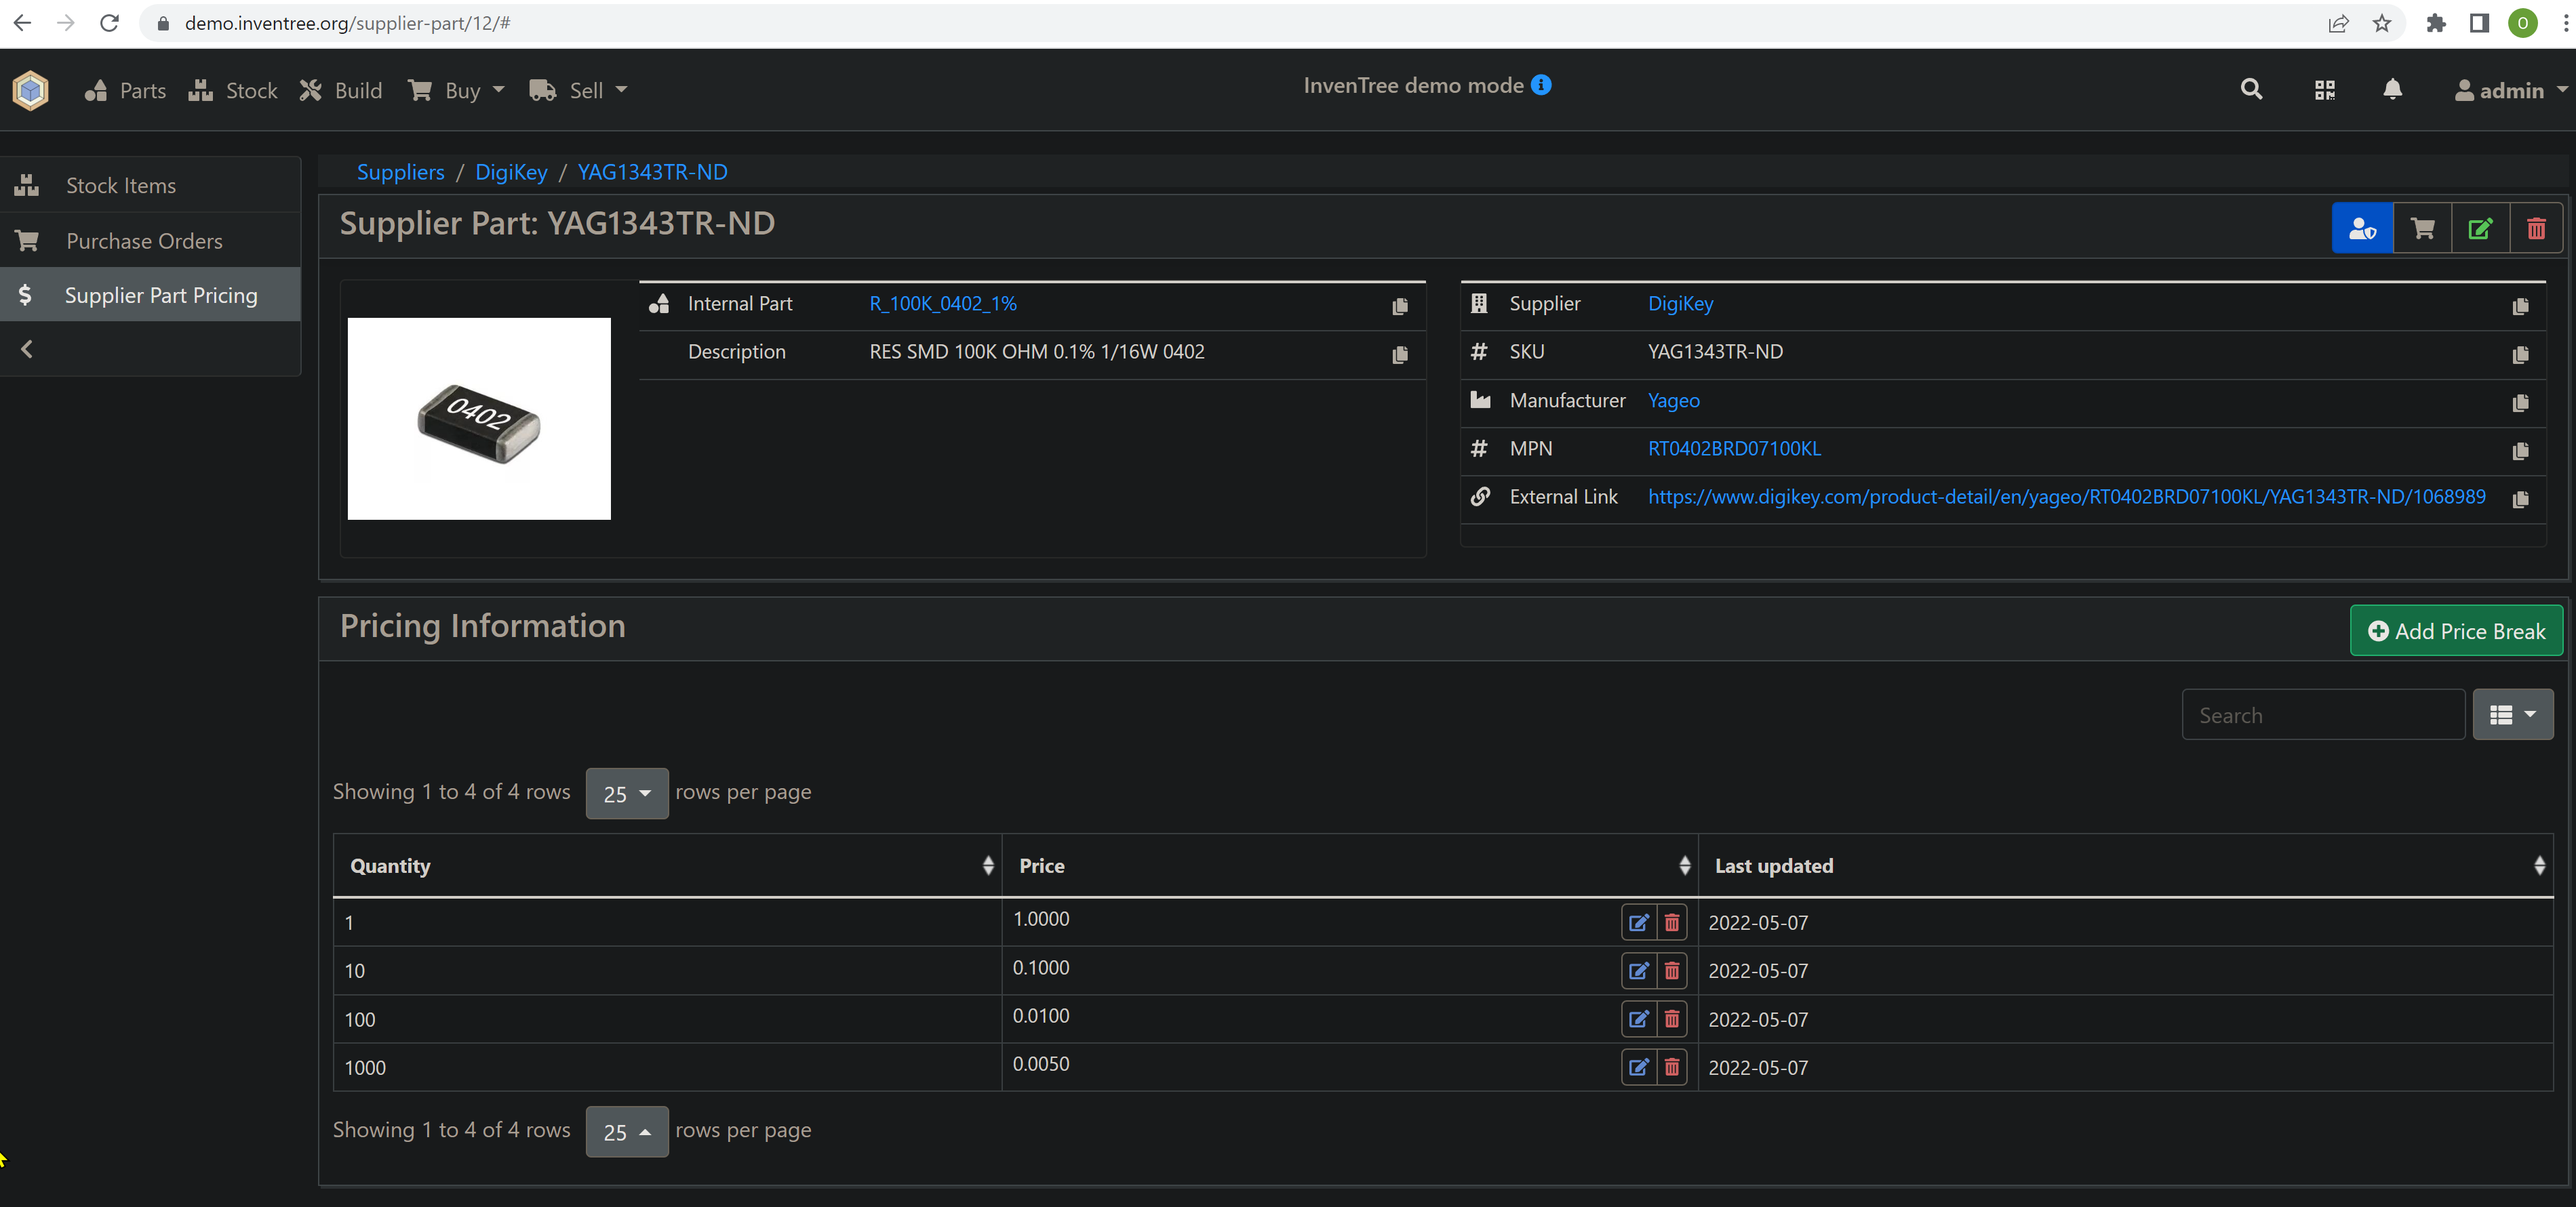Copy the External Link using its copy icon
The width and height of the screenshot is (2576, 1207).
pos(2520,499)
